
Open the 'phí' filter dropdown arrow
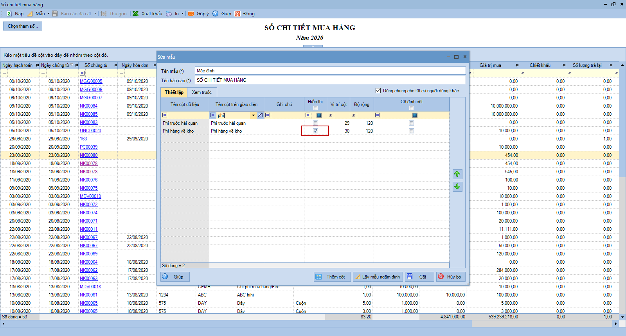click(253, 115)
